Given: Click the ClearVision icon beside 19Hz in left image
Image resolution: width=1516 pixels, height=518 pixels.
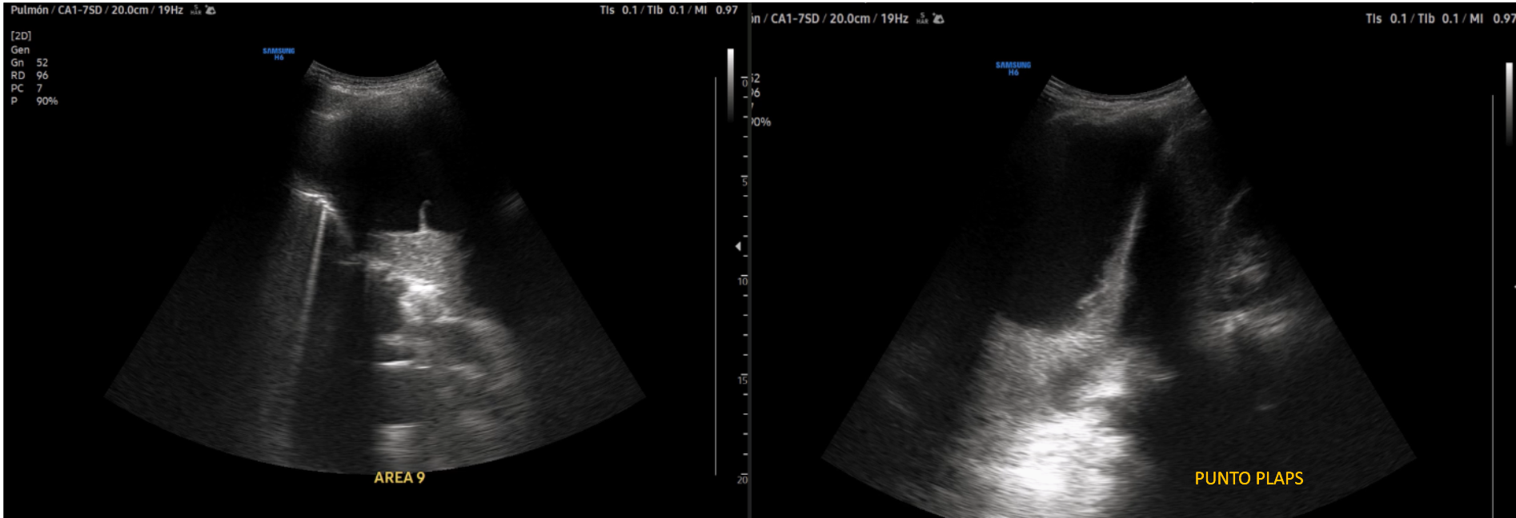Looking at the screenshot, I should 211,10.
